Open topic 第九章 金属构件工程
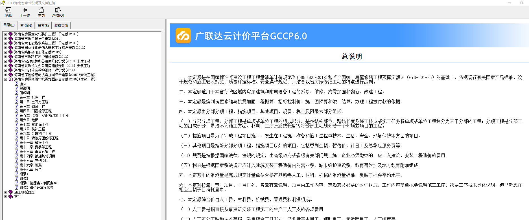Screen dimensions: 529x220 tap(36, 133)
